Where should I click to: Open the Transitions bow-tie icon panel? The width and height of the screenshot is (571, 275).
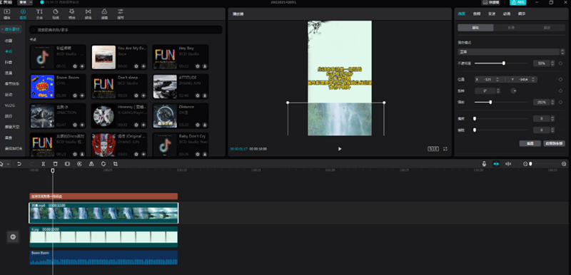88,14
